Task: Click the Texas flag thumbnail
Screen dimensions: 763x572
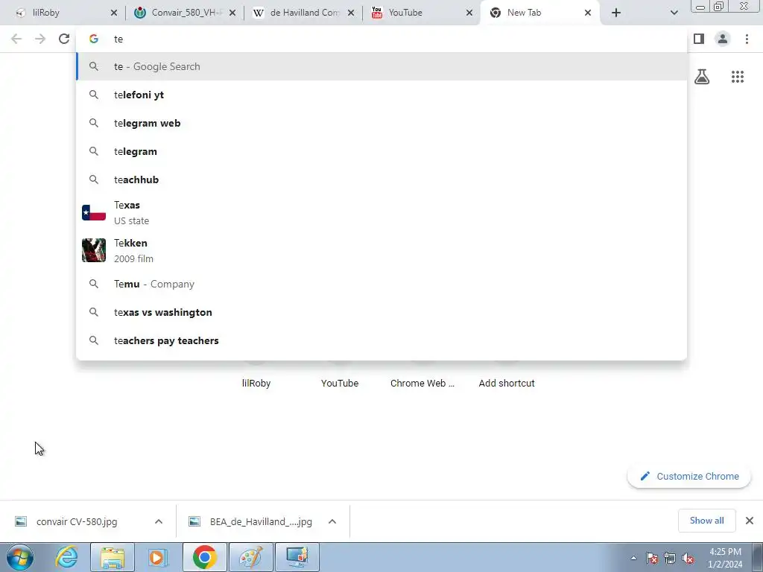Action: pyautogui.click(x=94, y=212)
